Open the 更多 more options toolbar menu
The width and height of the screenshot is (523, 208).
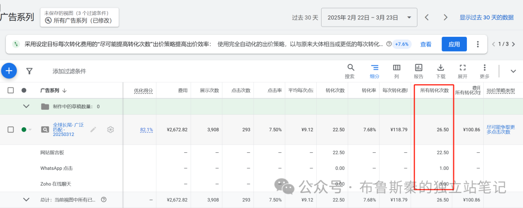(x=485, y=71)
